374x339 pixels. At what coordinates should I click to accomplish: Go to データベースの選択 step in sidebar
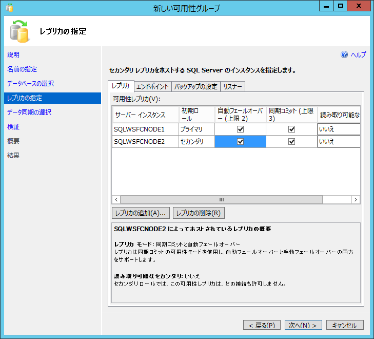click(x=30, y=84)
